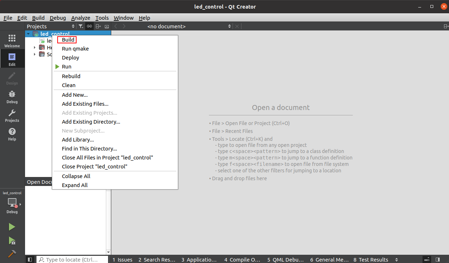Open the File menu
The image size is (449, 263).
(x=8, y=18)
